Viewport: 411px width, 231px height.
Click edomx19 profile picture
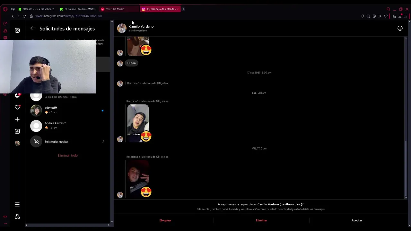point(36,110)
